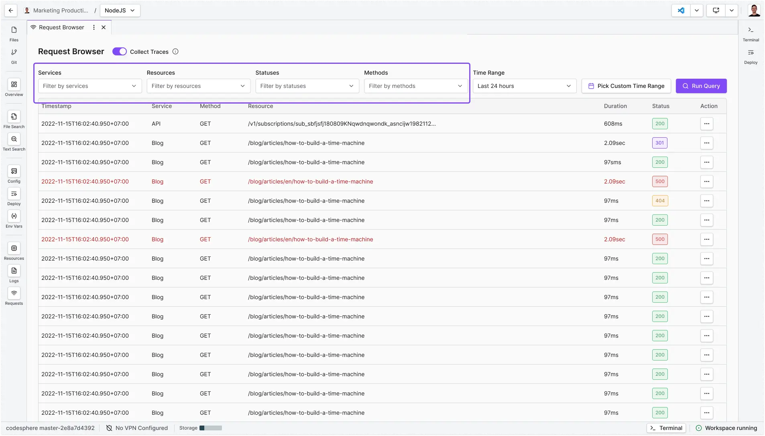
Task: Open the Last 24 hours time range dropdown
Action: [x=525, y=86]
